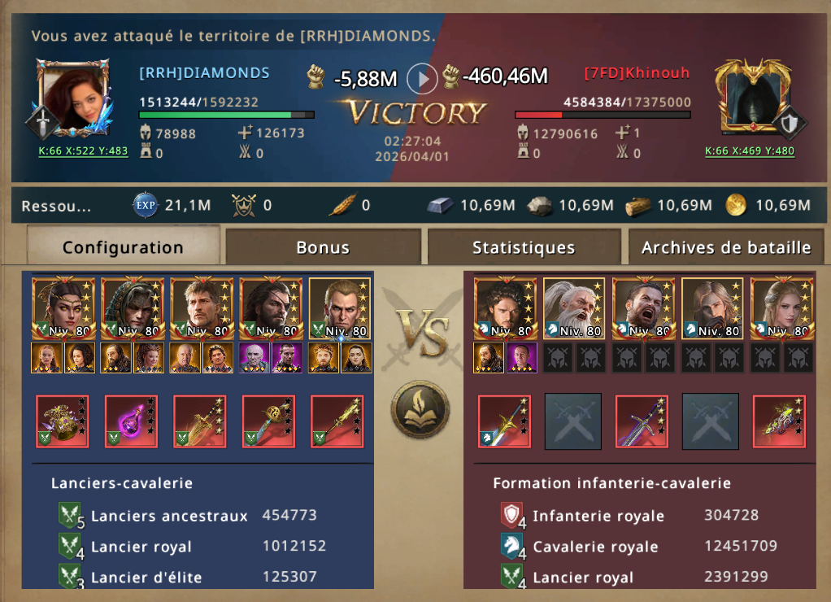
Task: Click the green glowing artifact equipment icon
Action: click(779, 421)
